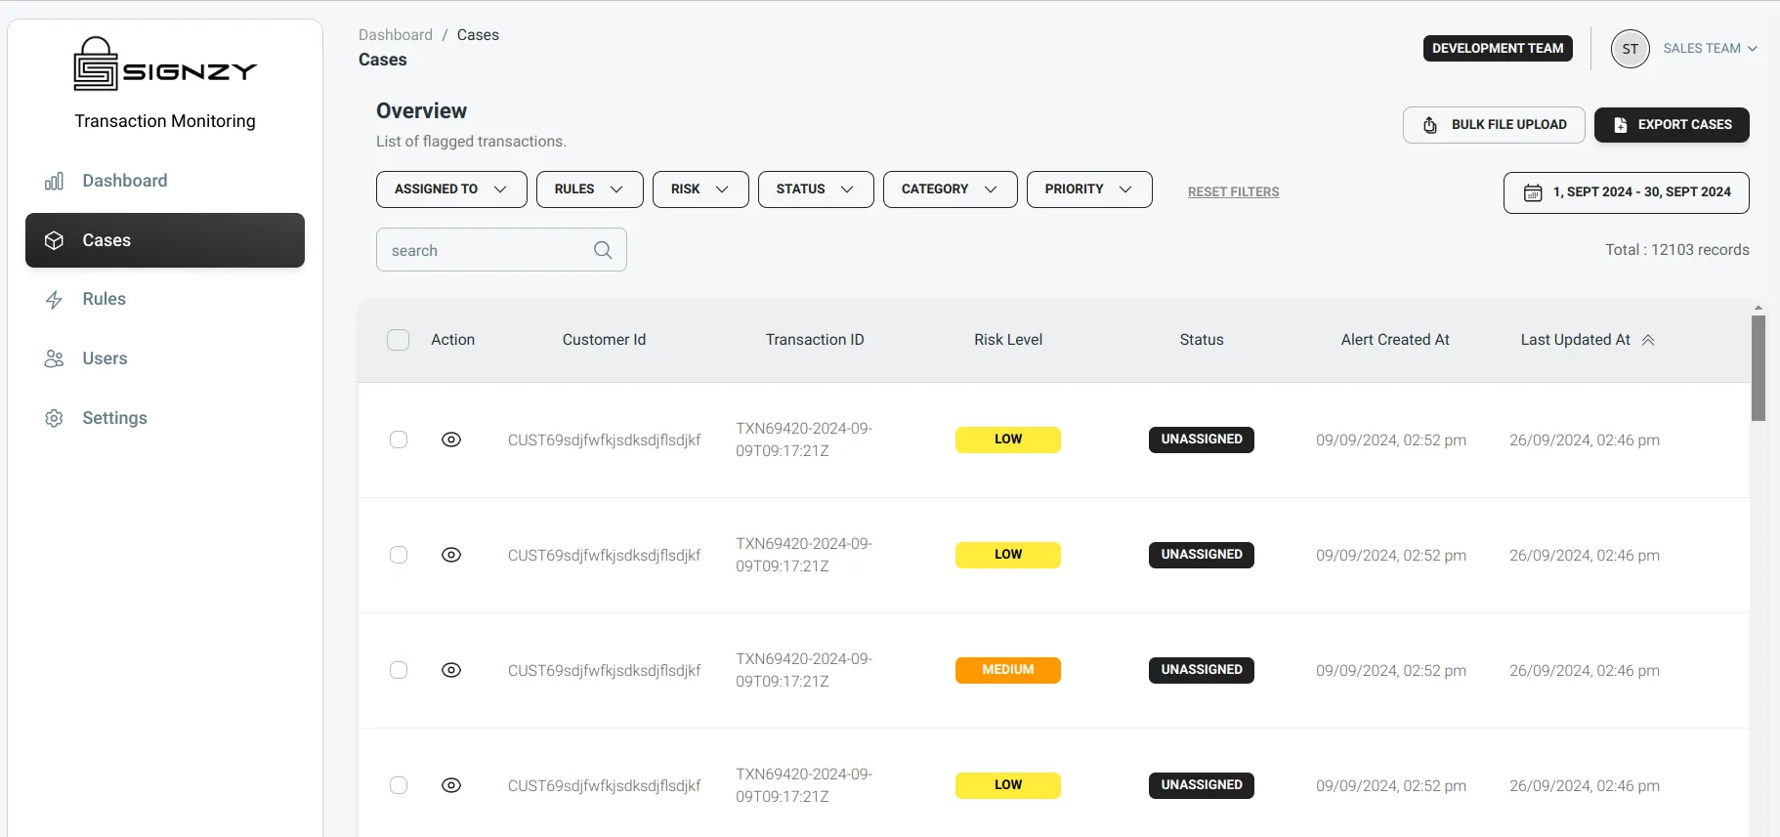Click the Transaction ID column header
Viewport: 1780px width, 837px height.
[815, 340]
